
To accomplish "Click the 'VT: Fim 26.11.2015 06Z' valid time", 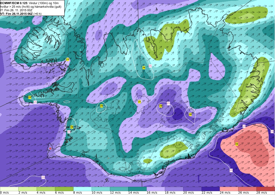I will 17,14.
